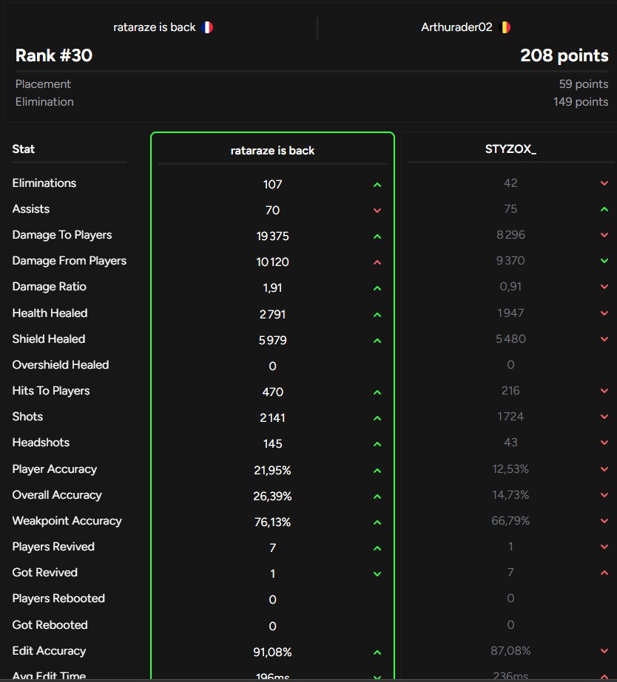Click the arrow beside STYZOX_ Weakpoint Accuracy 66,79%
617x682 pixels.
pyautogui.click(x=604, y=521)
